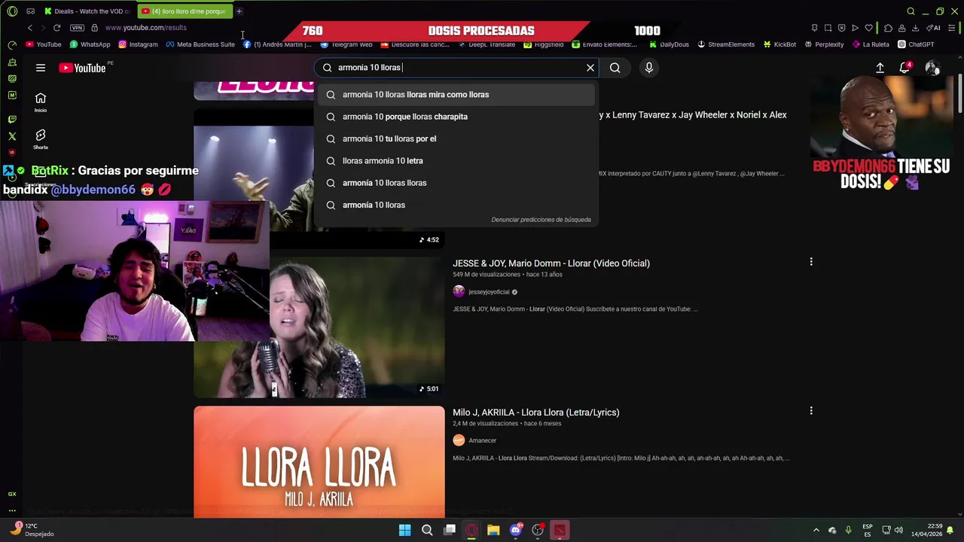964x542 pixels.
Task: Open the YouTube create/upload button
Action: [x=880, y=68]
